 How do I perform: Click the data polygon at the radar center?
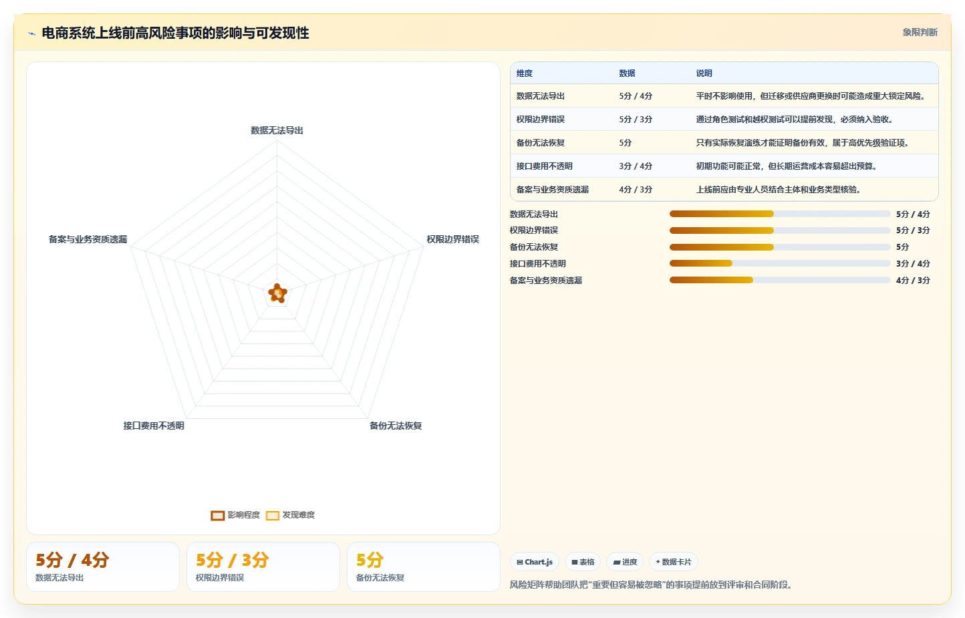(x=277, y=293)
